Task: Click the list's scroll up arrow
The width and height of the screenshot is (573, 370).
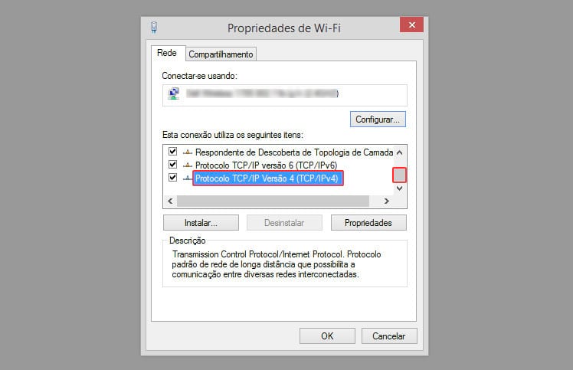Action: pyautogui.click(x=399, y=152)
